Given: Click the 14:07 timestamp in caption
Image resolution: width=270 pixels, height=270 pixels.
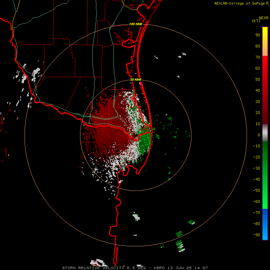Looking at the screenshot, I should point(201,268).
